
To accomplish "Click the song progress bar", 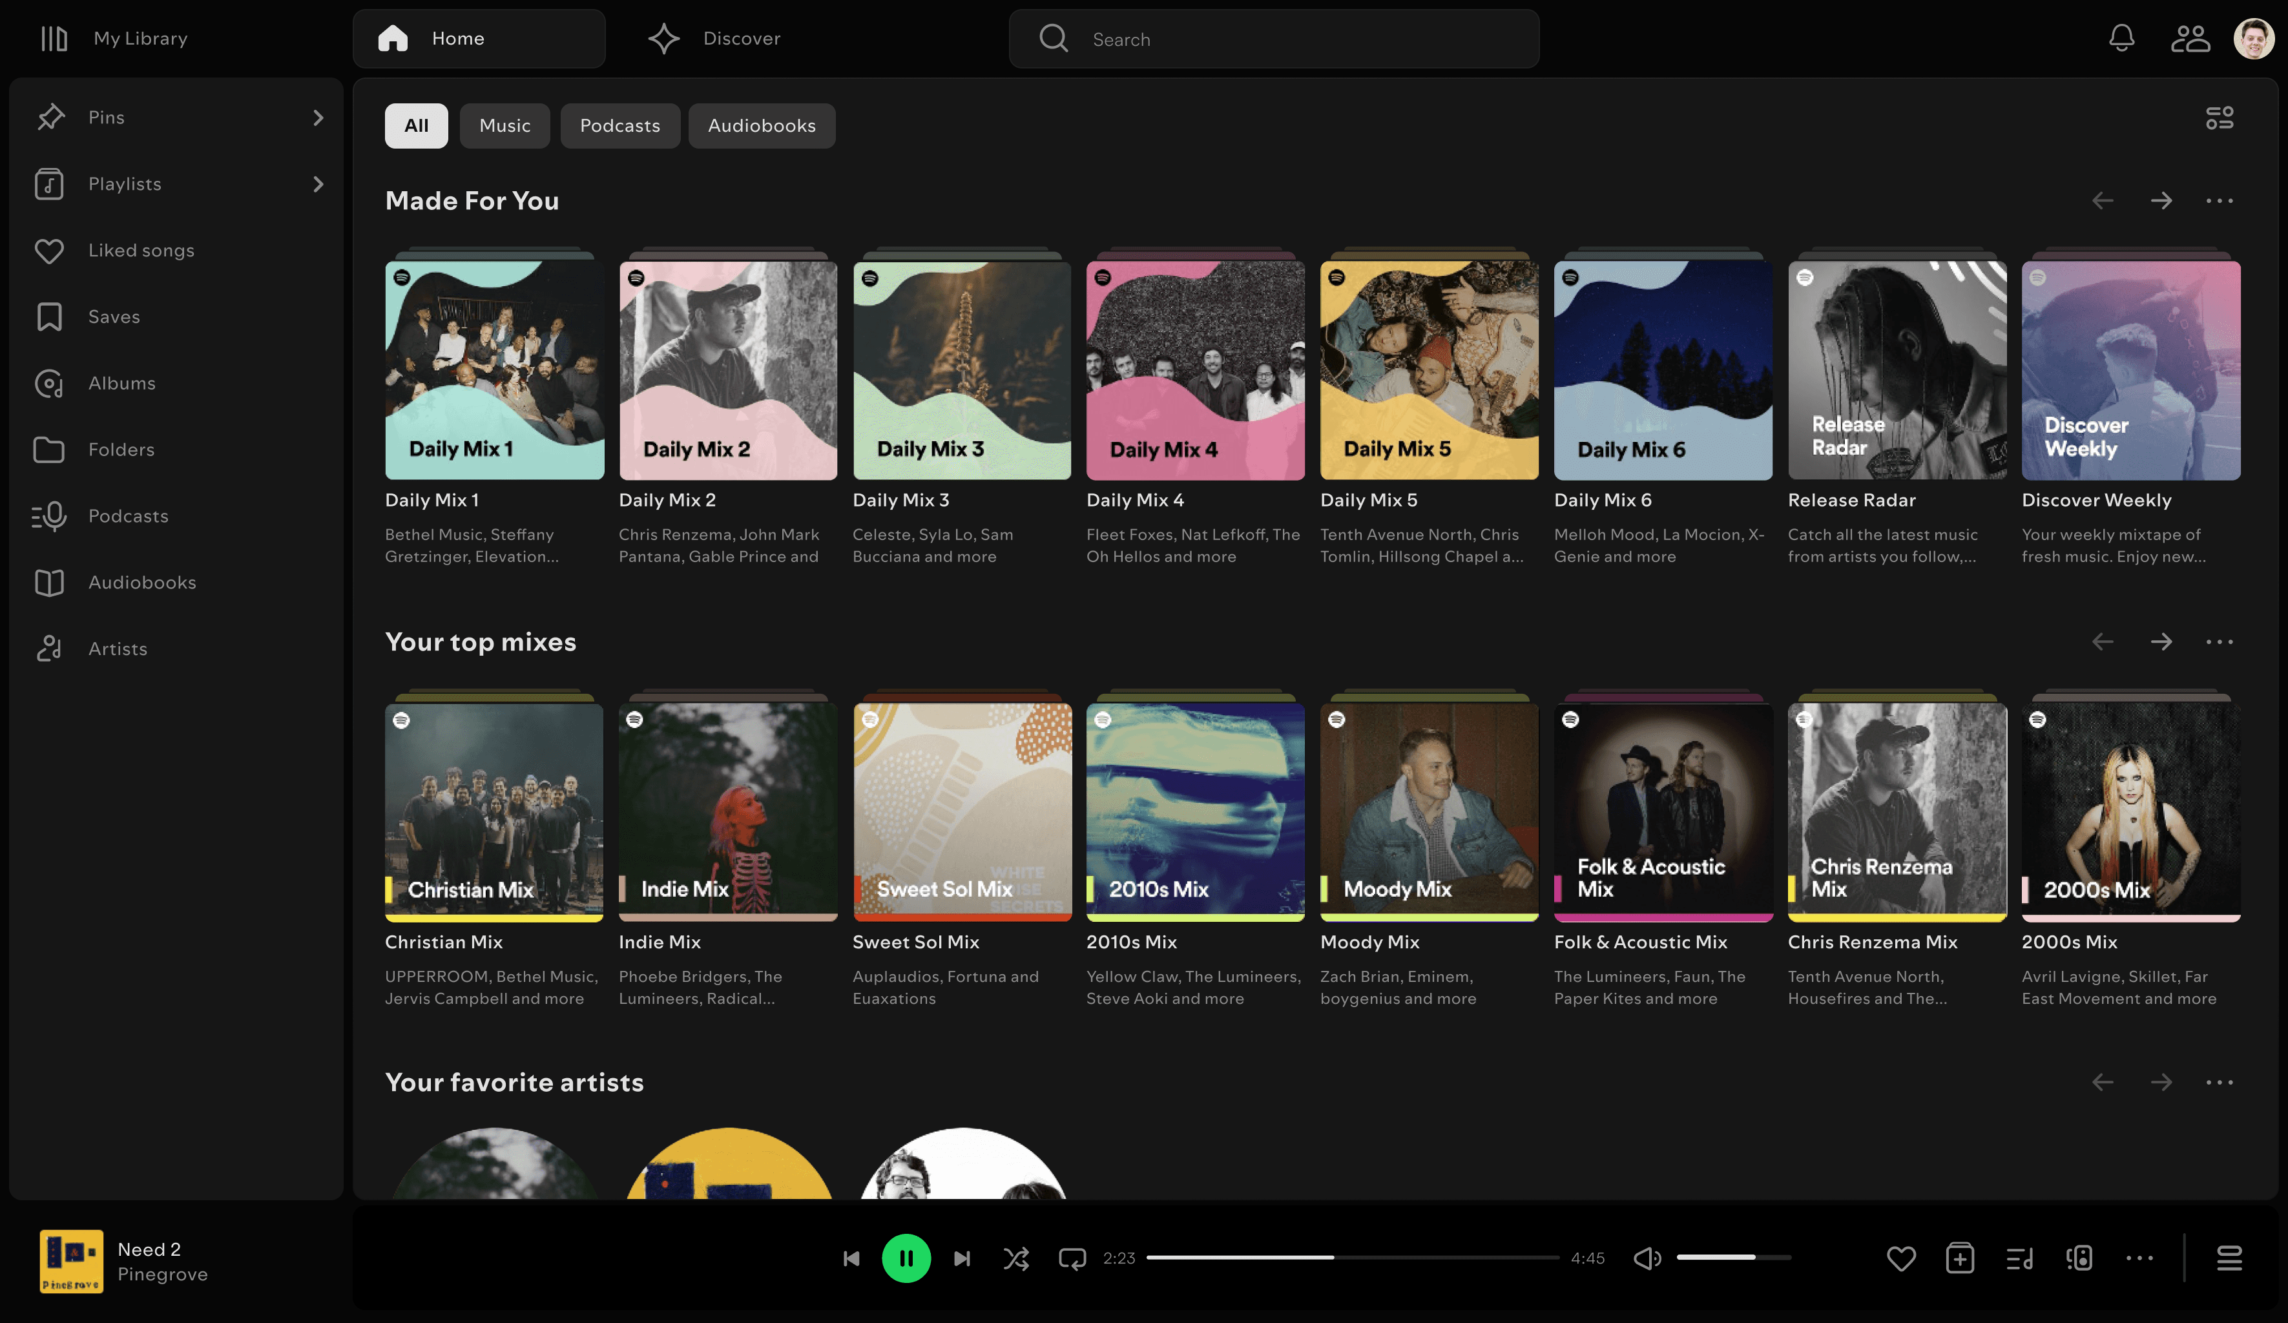I will pyautogui.click(x=1353, y=1258).
